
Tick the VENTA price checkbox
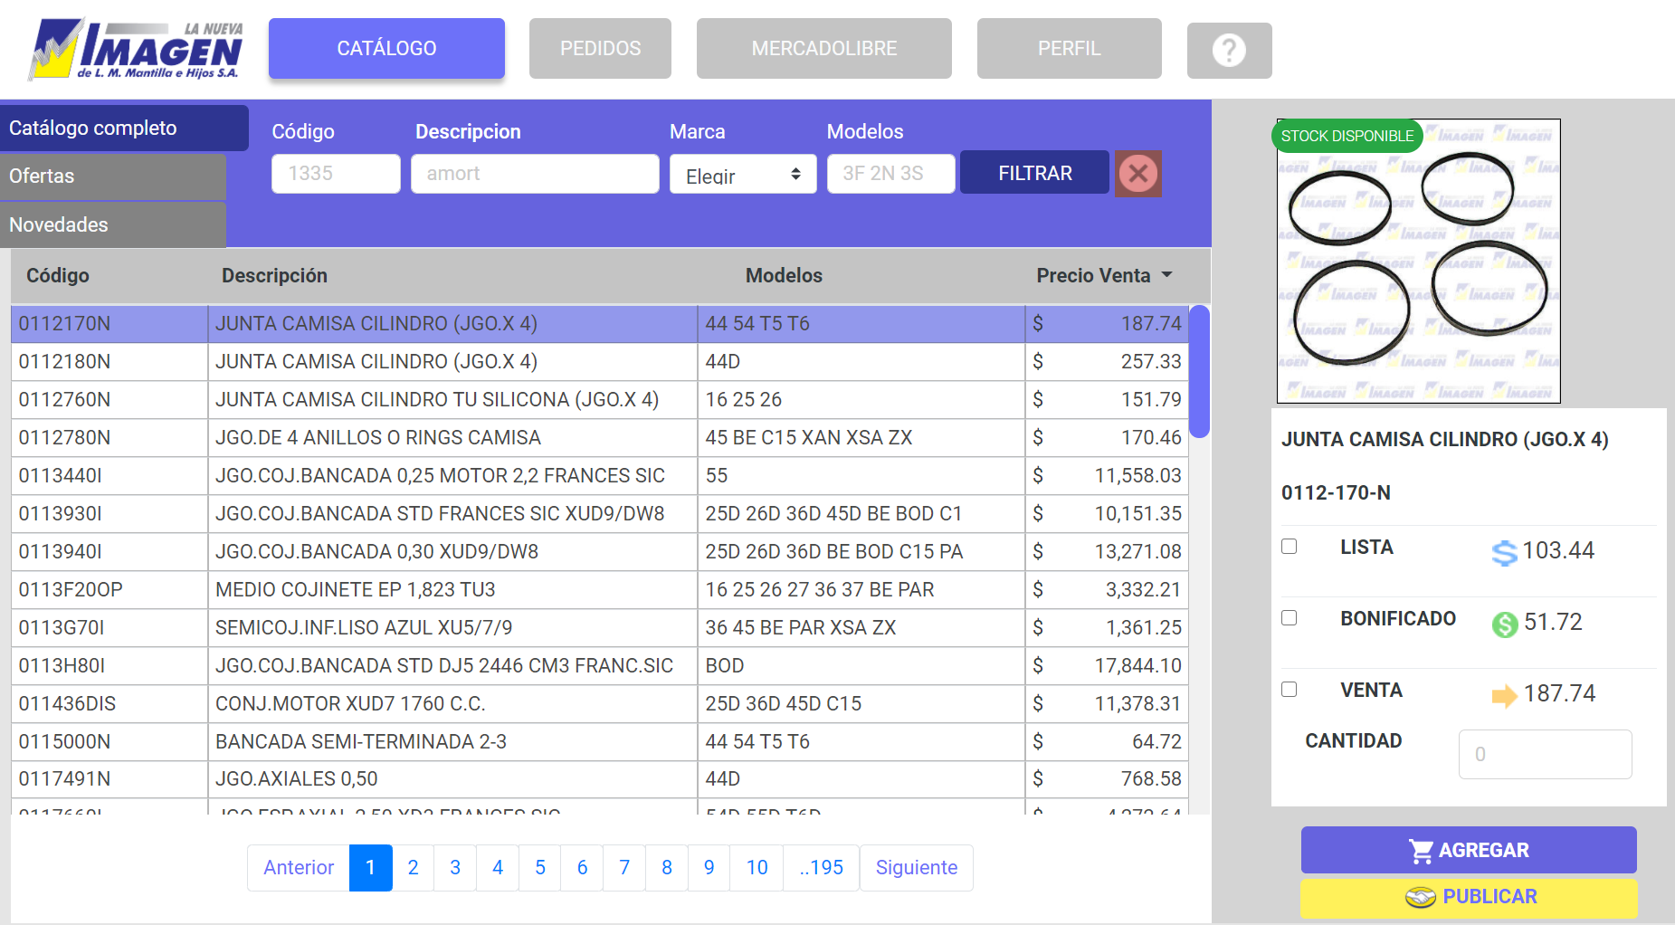(1290, 690)
